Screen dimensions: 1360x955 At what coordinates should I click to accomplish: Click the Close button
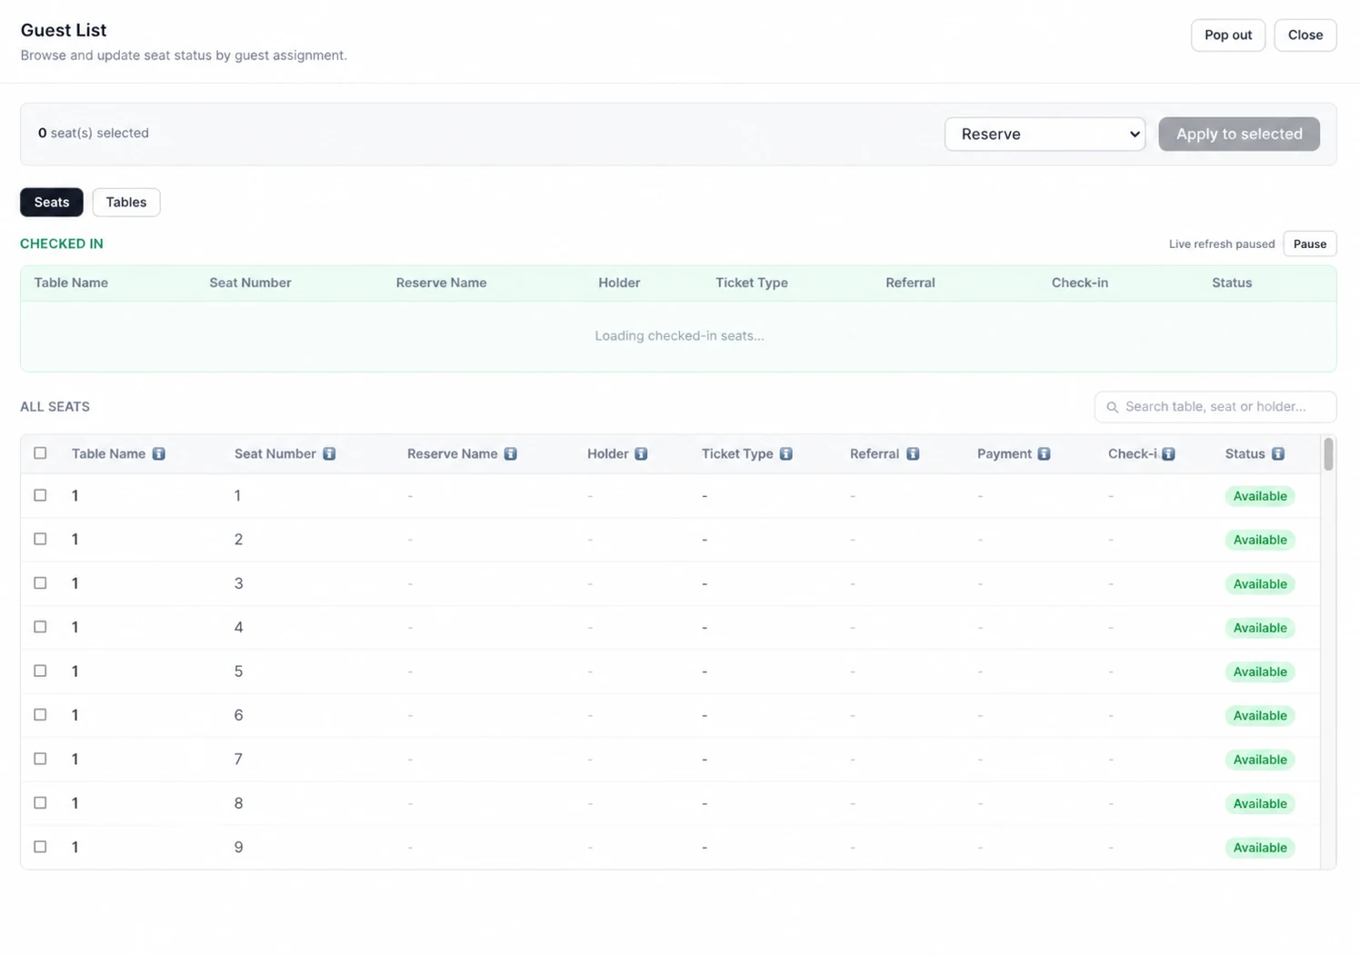coord(1305,35)
